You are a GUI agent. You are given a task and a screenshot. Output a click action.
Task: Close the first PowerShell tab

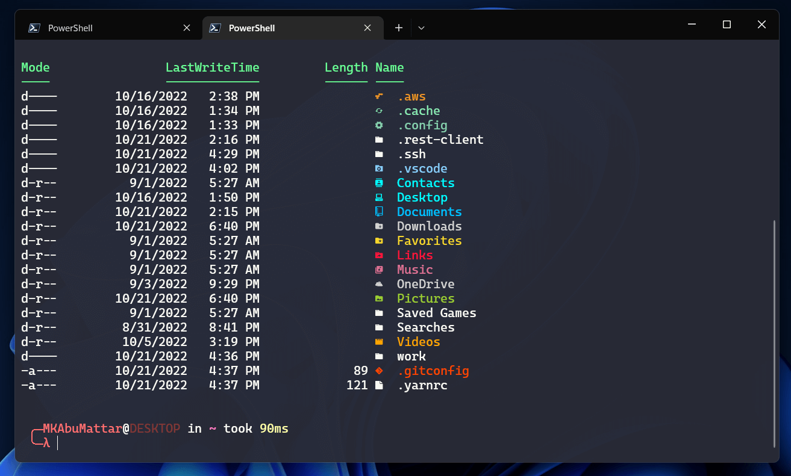[187, 28]
